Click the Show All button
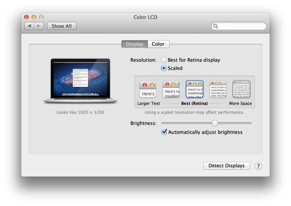 point(62,26)
